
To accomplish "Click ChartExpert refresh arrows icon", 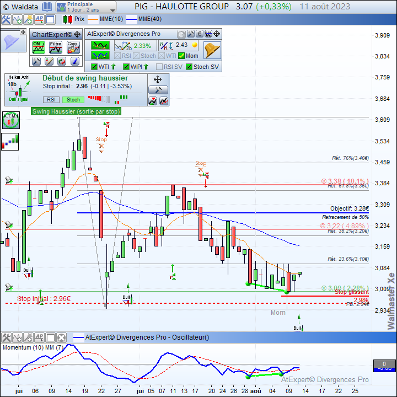I will (62, 61).
